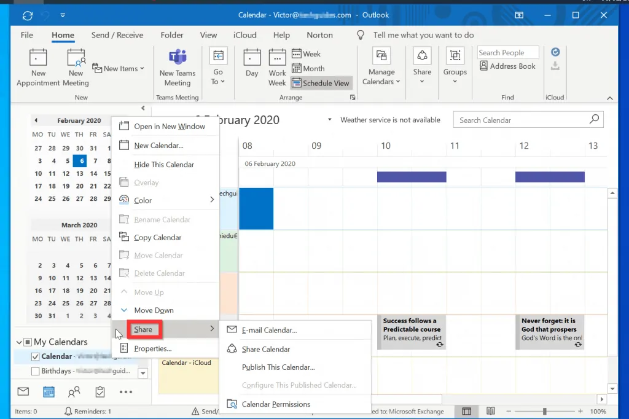629x419 pixels.
Task: Open the Folder tab
Action: tap(172, 35)
